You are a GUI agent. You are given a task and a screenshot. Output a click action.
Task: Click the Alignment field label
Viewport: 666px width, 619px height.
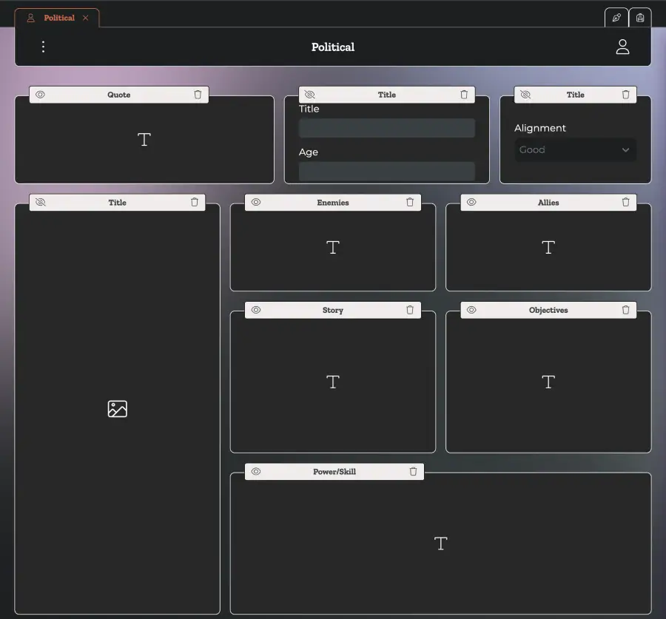[540, 128]
